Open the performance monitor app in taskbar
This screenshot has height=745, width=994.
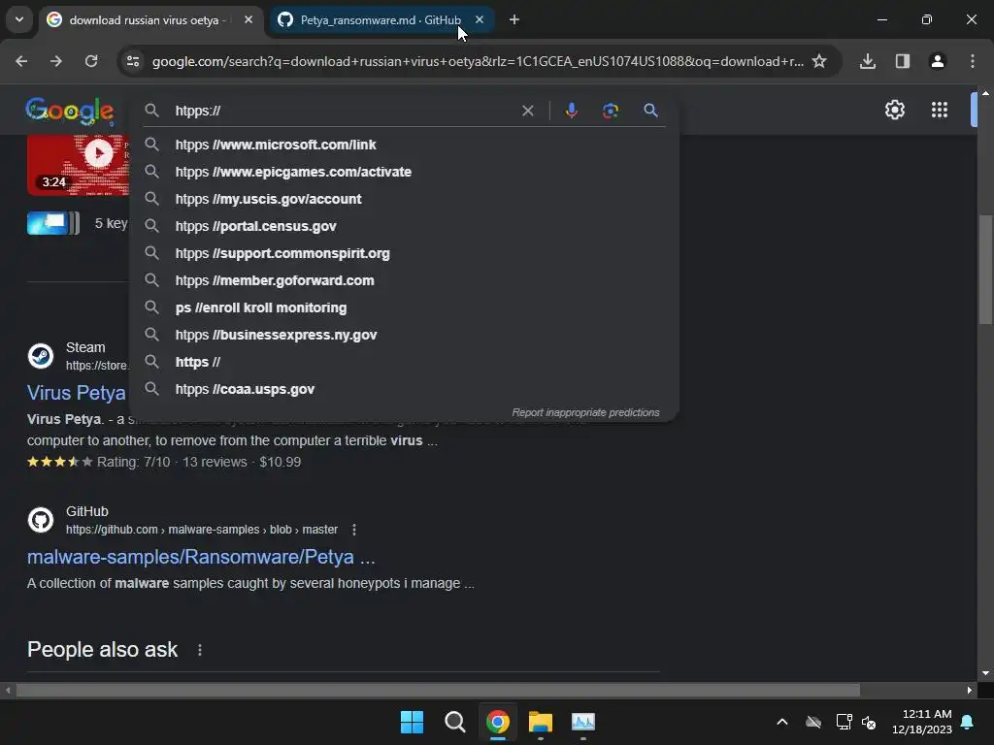pyautogui.click(x=583, y=722)
